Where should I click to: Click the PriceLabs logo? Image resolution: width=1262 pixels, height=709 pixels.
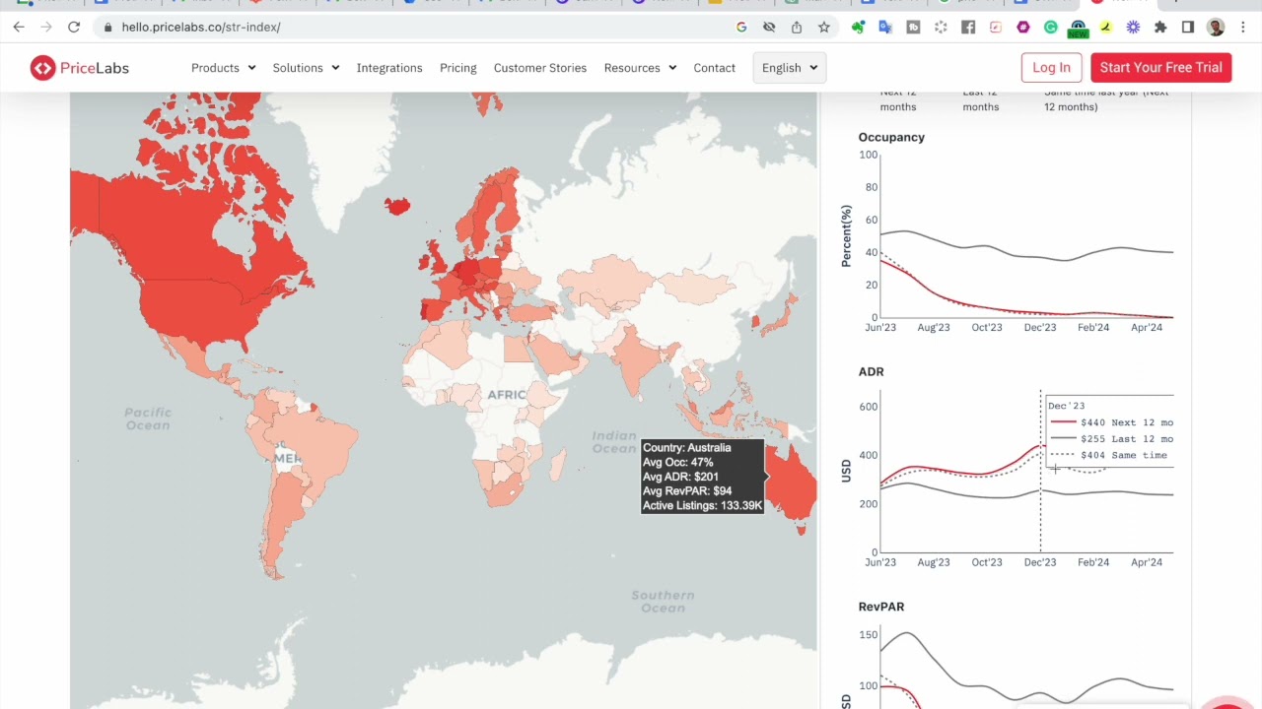tap(80, 68)
